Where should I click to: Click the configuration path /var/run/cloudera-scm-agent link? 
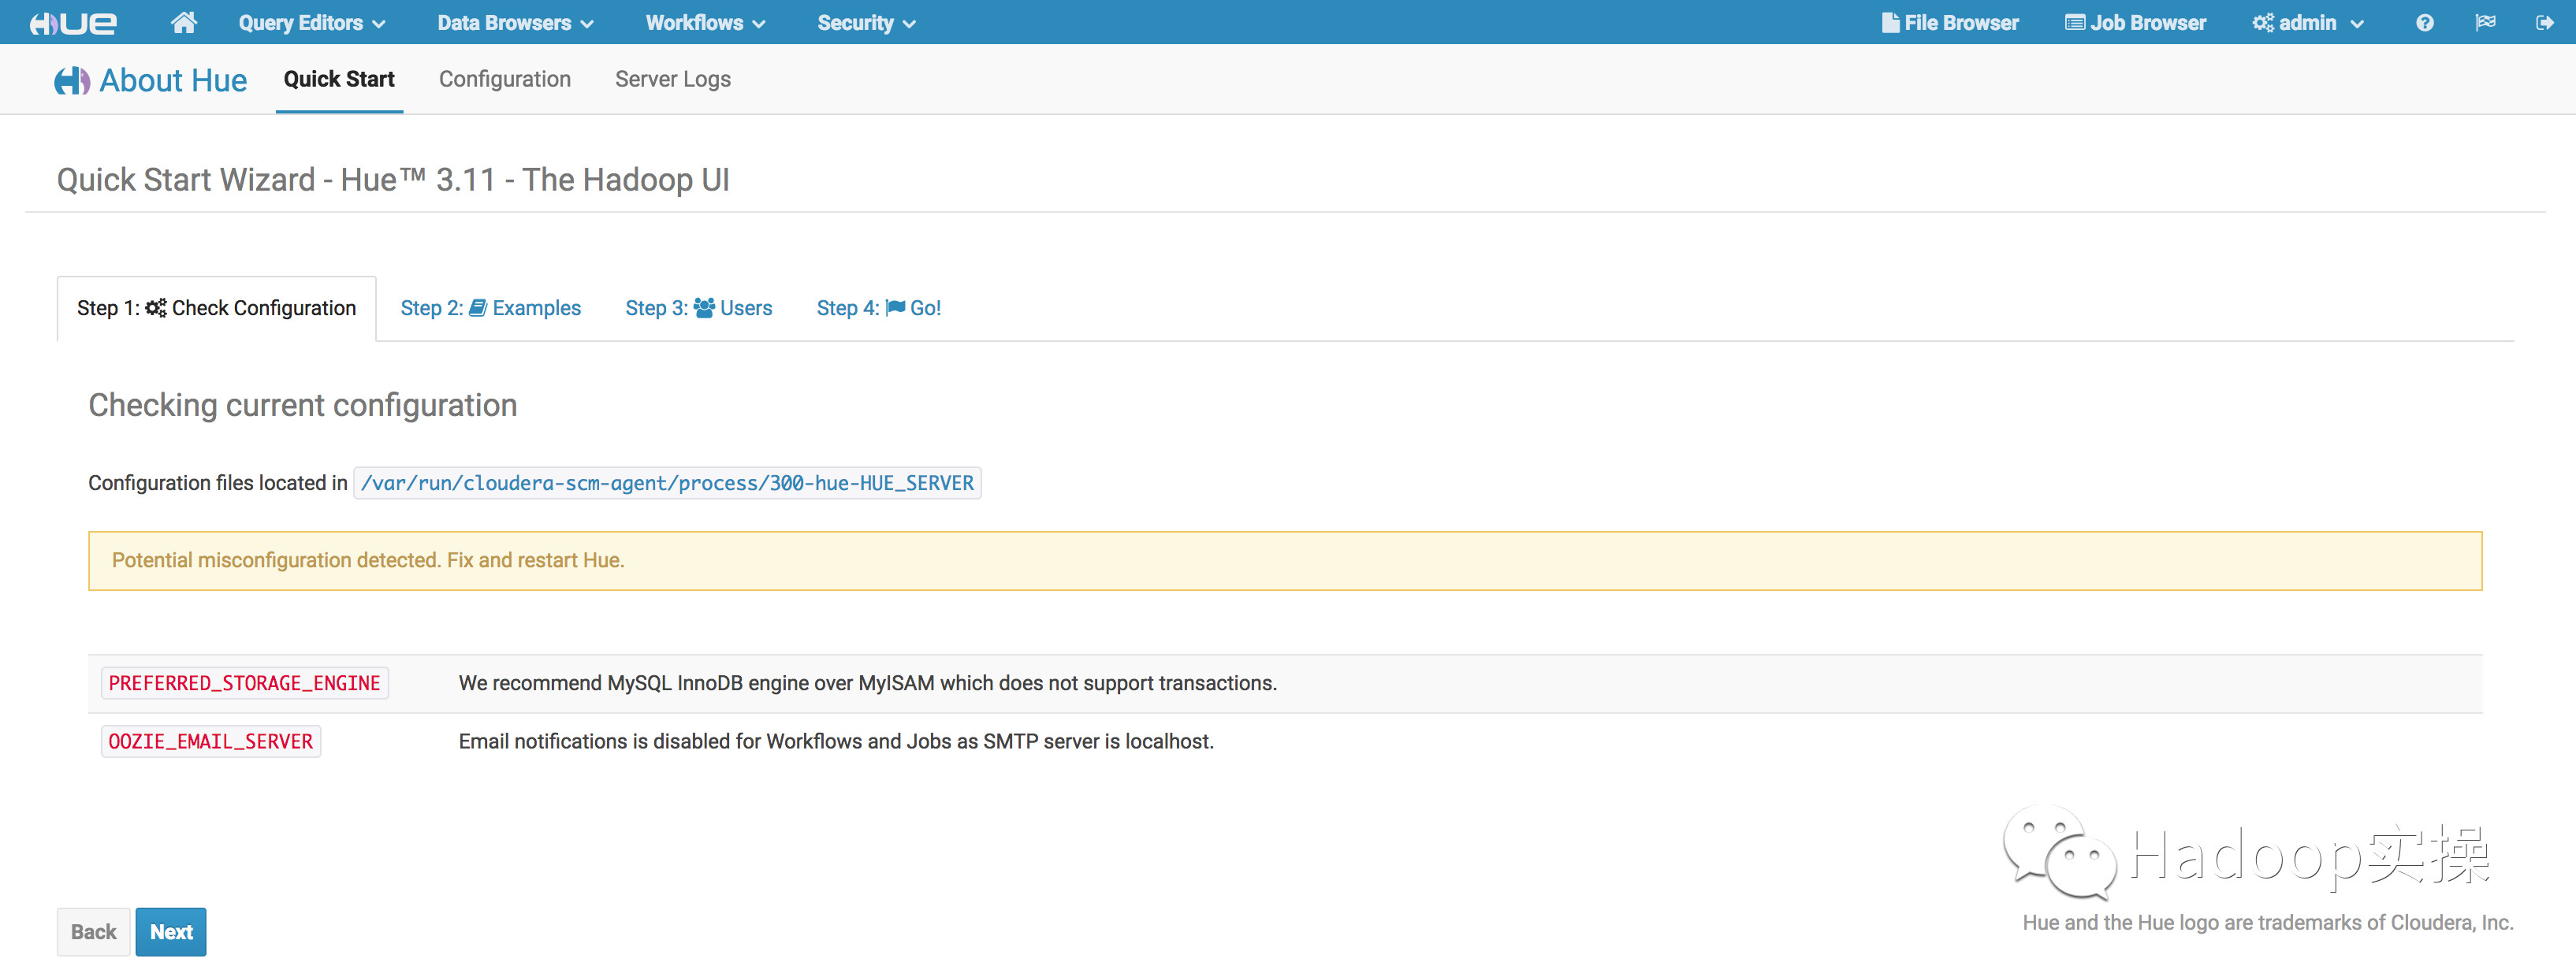pyautogui.click(x=667, y=483)
